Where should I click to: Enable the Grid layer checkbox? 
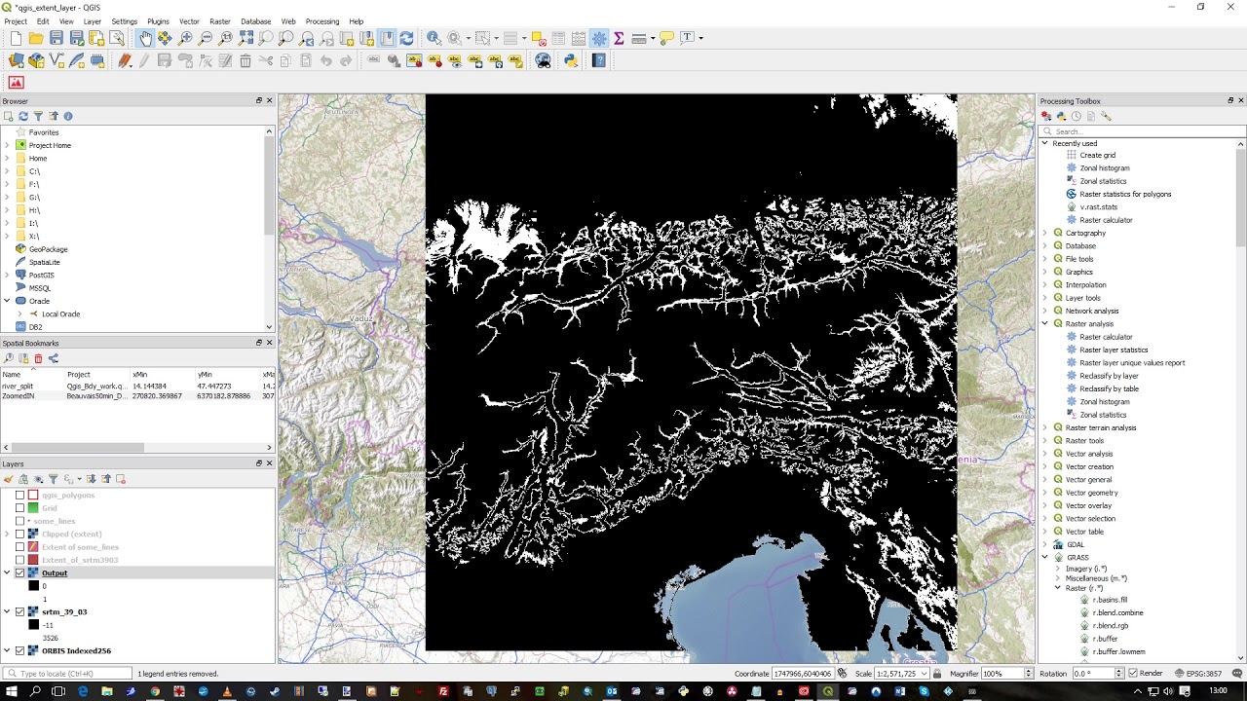pos(19,507)
